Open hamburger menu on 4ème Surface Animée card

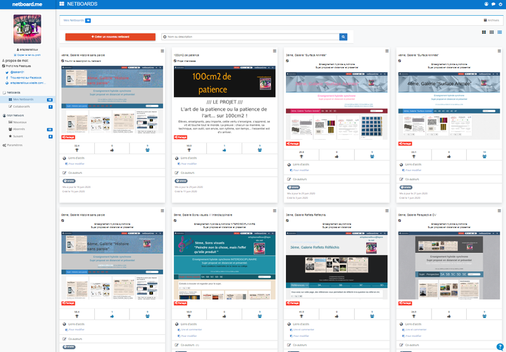click(499, 51)
